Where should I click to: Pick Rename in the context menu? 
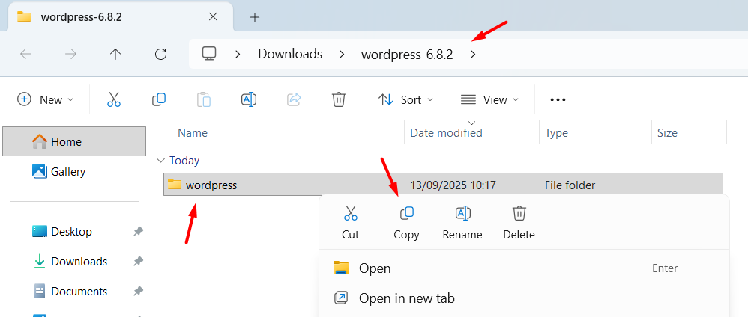(x=462, y=222)
